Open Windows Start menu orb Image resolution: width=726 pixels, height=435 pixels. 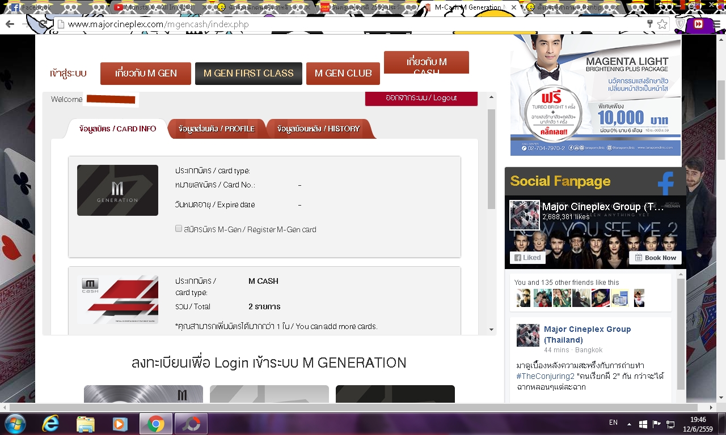15,424
